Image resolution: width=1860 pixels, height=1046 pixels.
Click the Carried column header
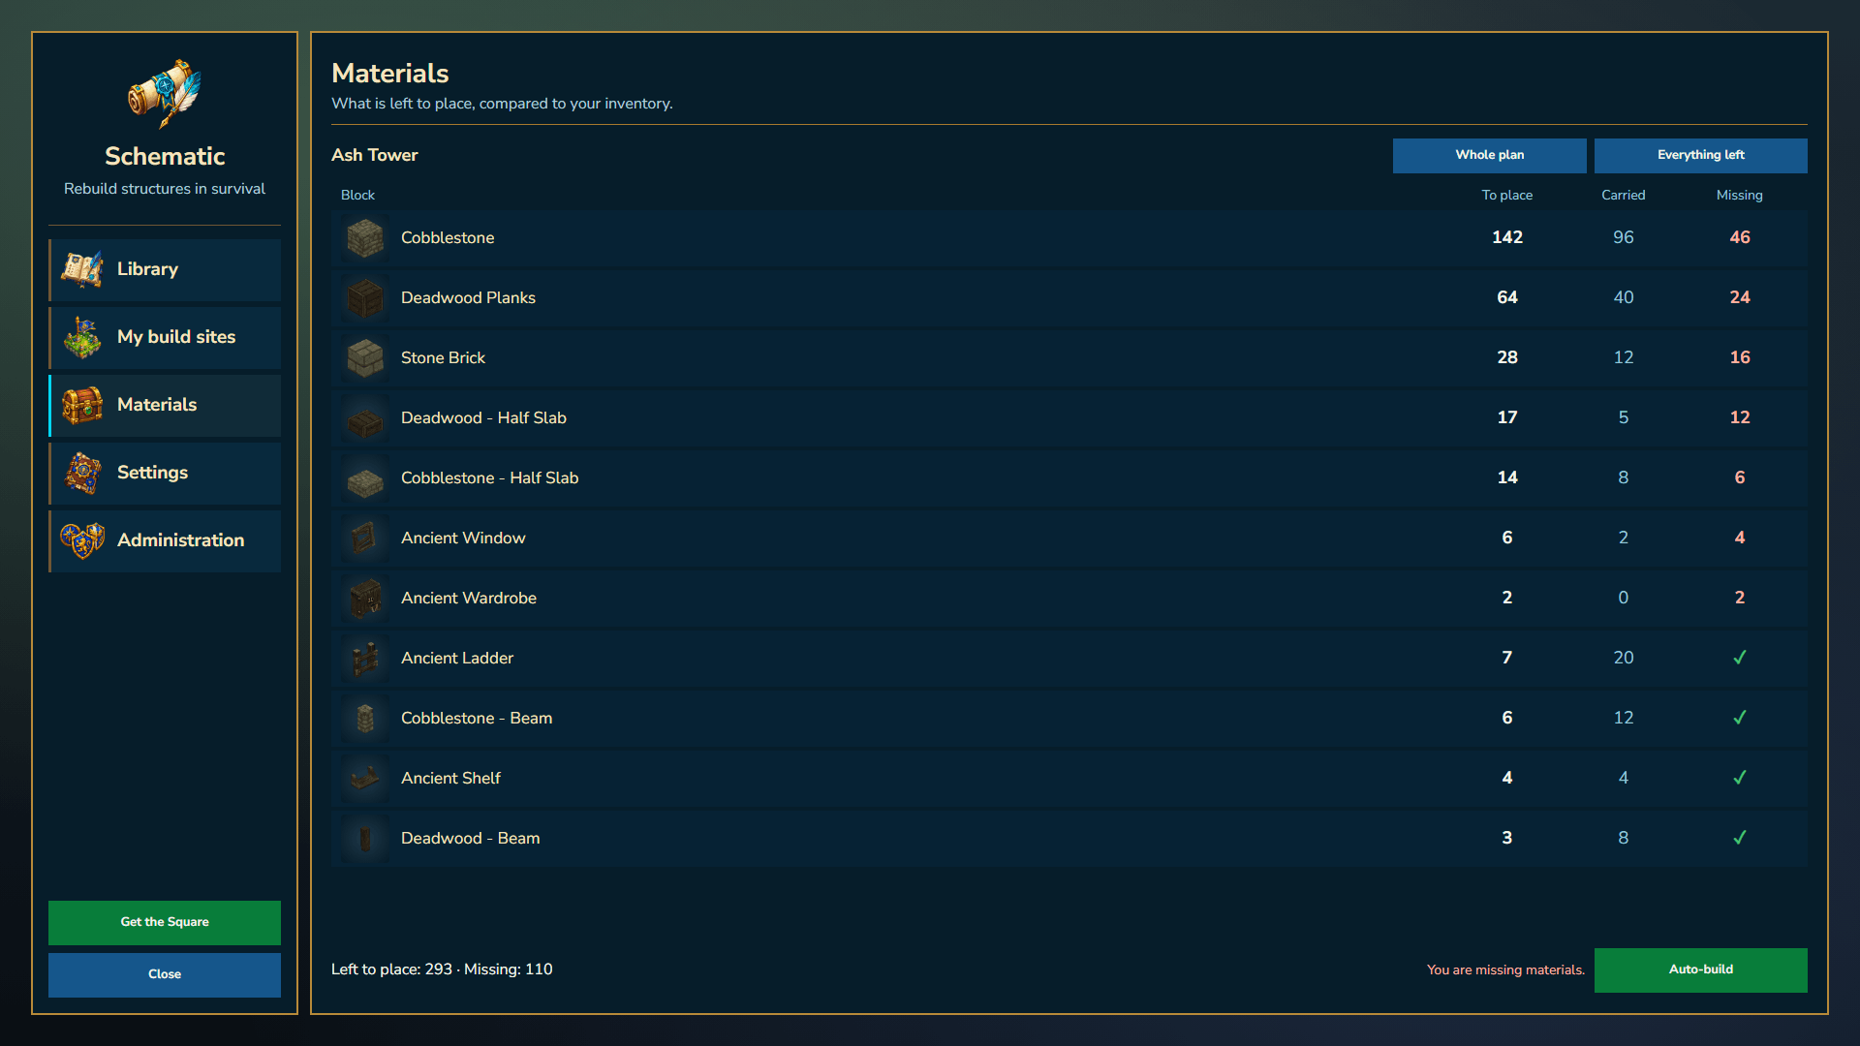pos(1623,195)
